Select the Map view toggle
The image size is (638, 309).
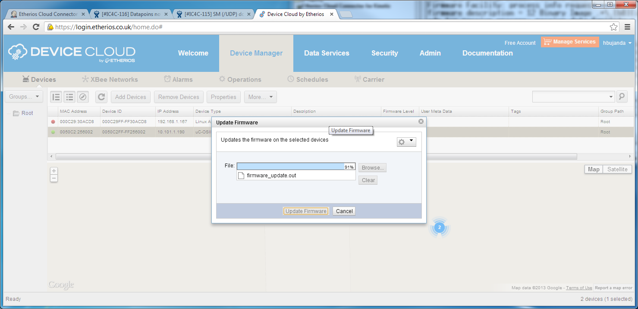click(594, 169)
